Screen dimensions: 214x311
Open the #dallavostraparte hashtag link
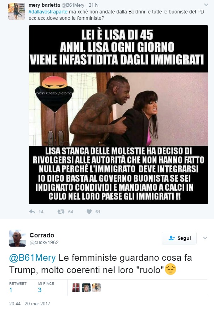(x=48, y=12)
